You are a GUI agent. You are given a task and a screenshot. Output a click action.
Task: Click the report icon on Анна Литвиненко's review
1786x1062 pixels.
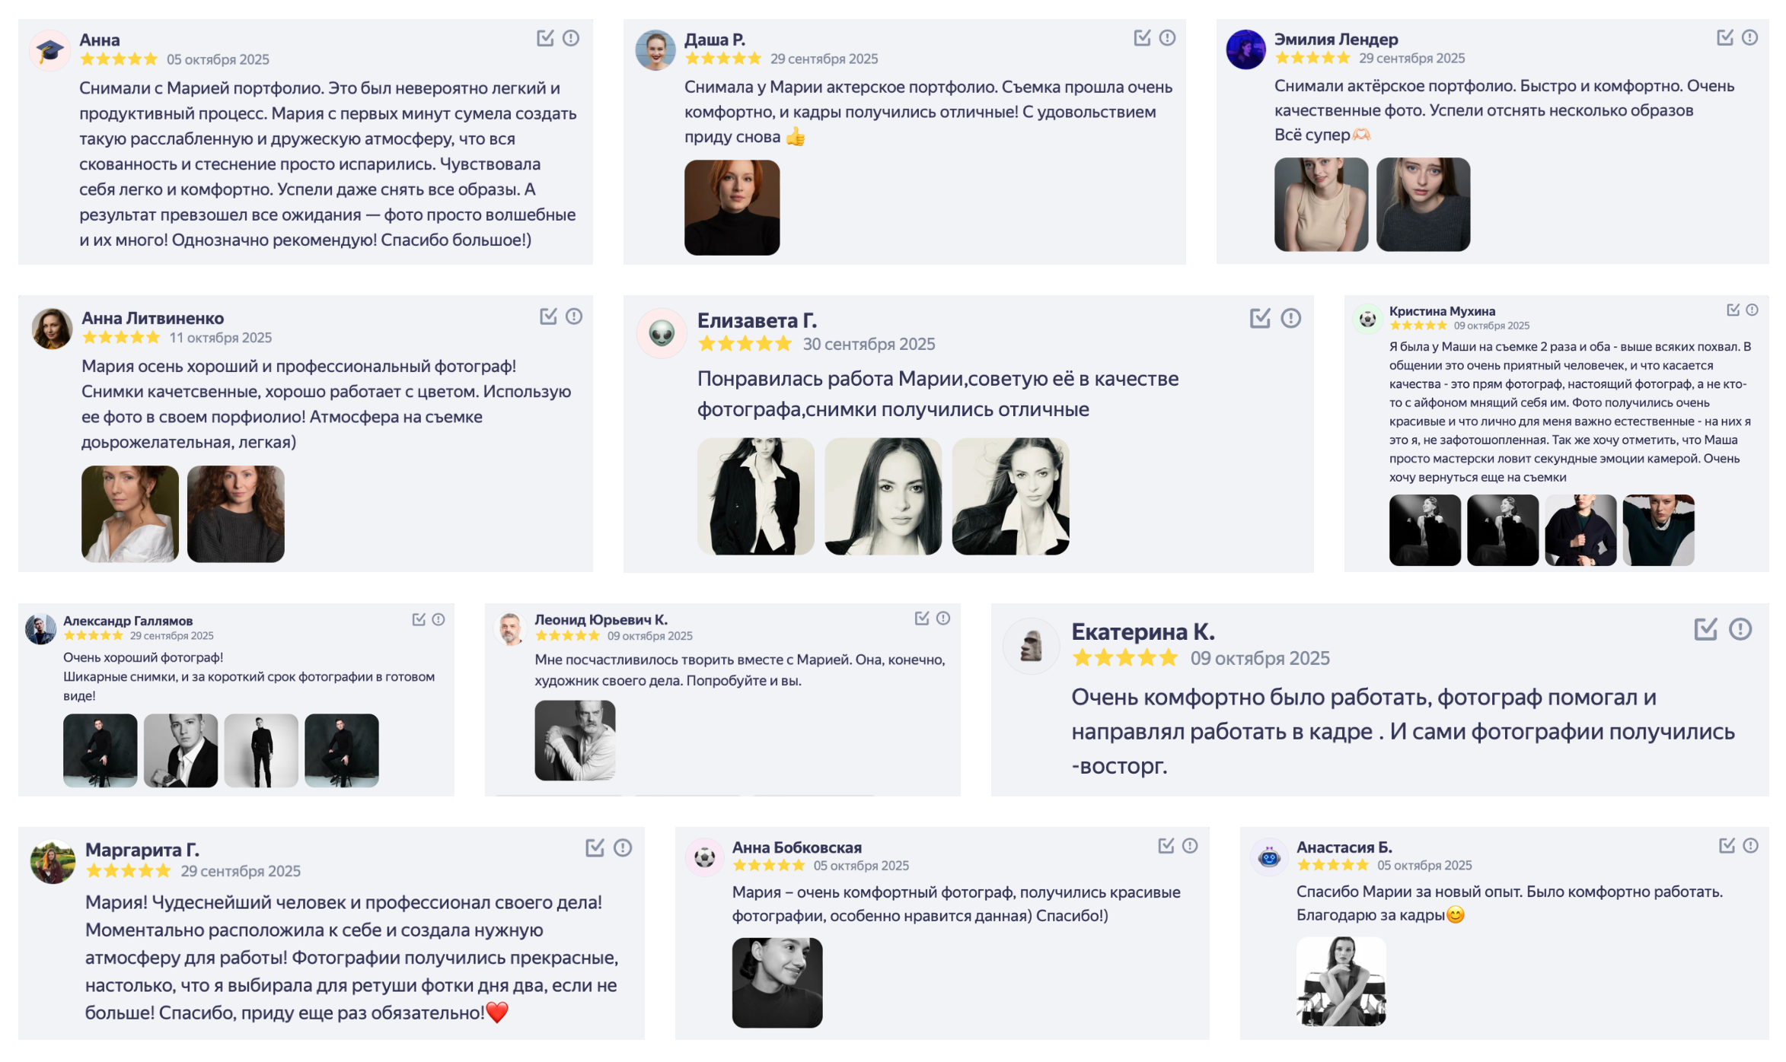coord(574,317)
